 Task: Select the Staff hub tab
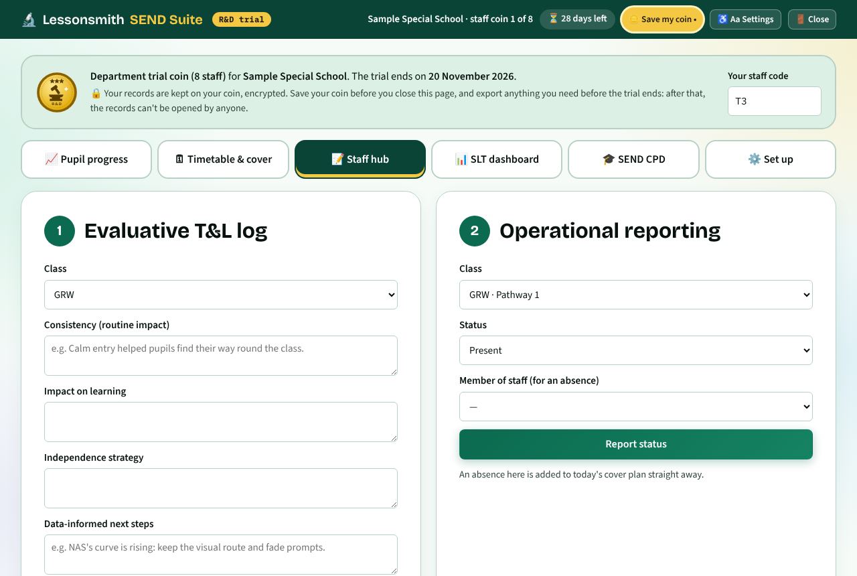(x=360, y=159)
